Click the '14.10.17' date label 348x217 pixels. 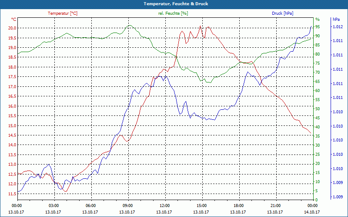[312, 212]
